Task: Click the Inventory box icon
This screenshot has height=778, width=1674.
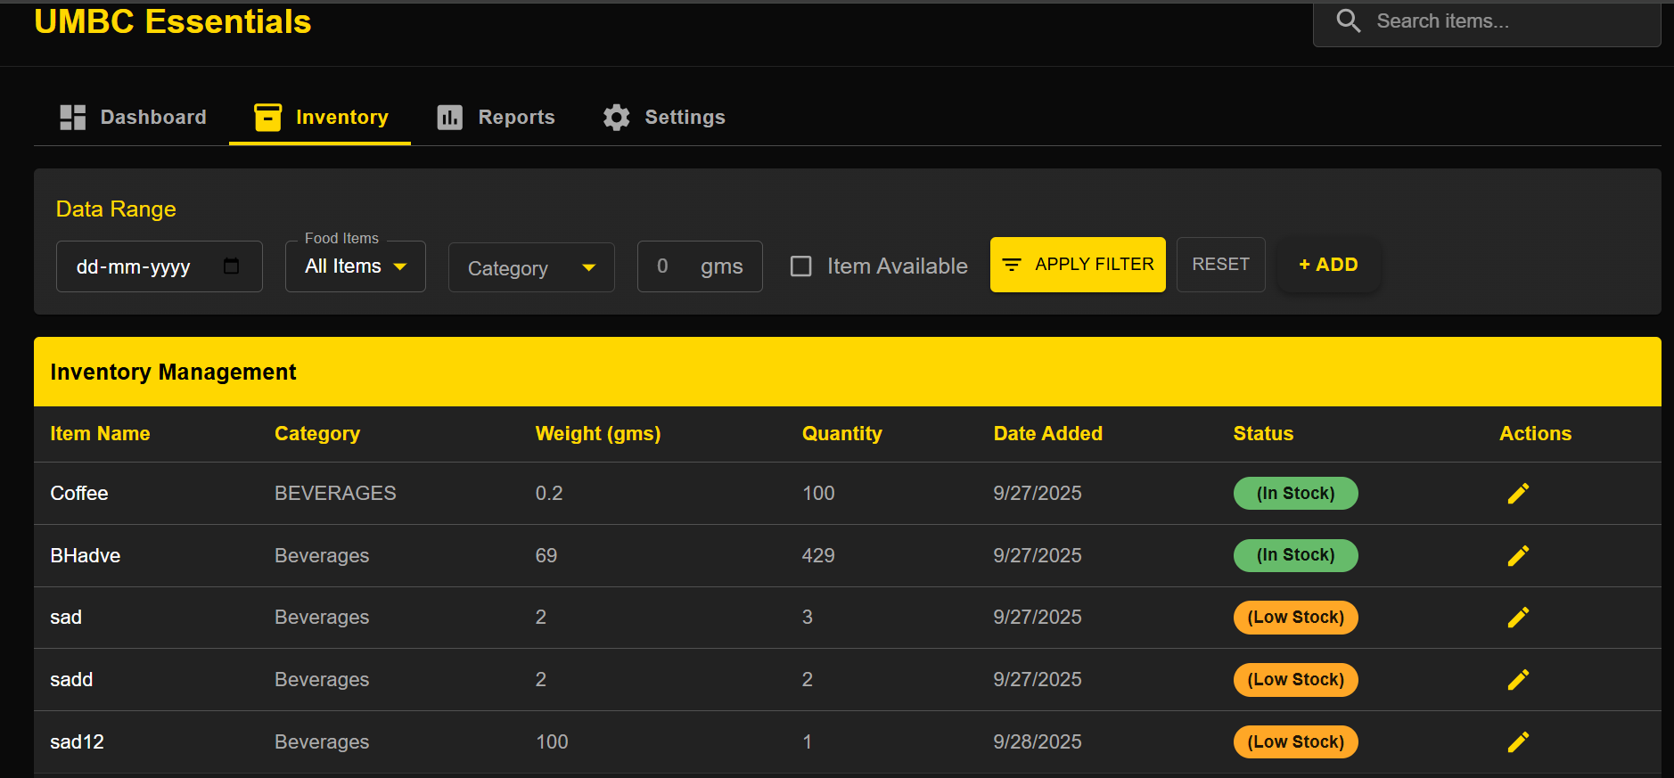Action: pyautogui.click(x=267, y=118)
